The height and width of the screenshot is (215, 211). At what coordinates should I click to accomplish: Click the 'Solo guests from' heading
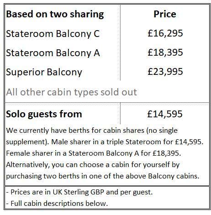(x=44, y=114)
